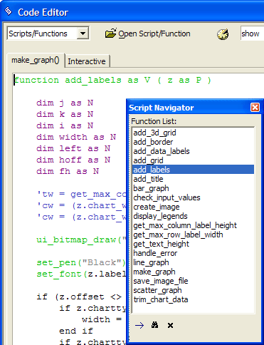Select handle_error in Function List
This screenshot has height=345, width=264.
point(193,253)
